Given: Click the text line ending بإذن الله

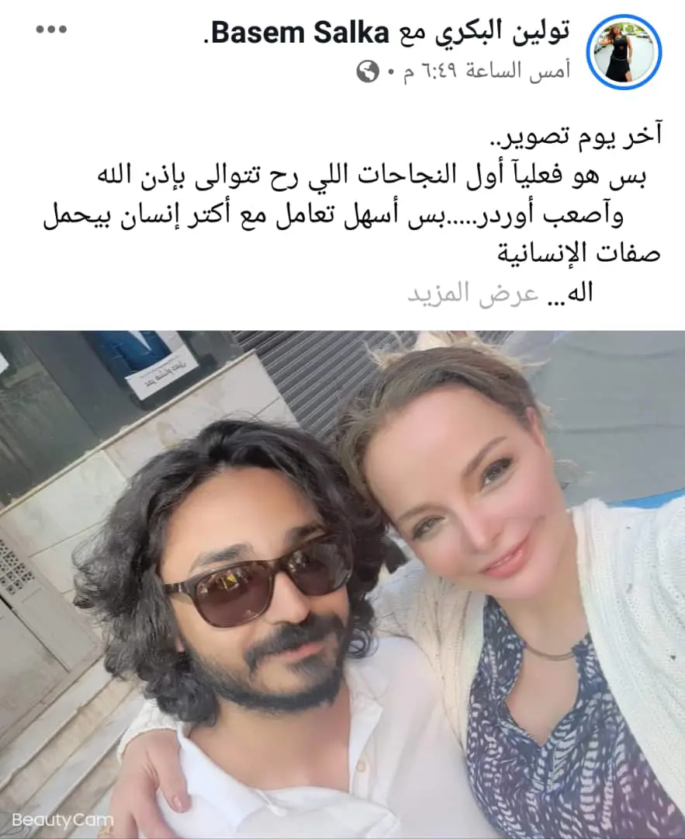Looking at the screenshot, I should [372, 176].
